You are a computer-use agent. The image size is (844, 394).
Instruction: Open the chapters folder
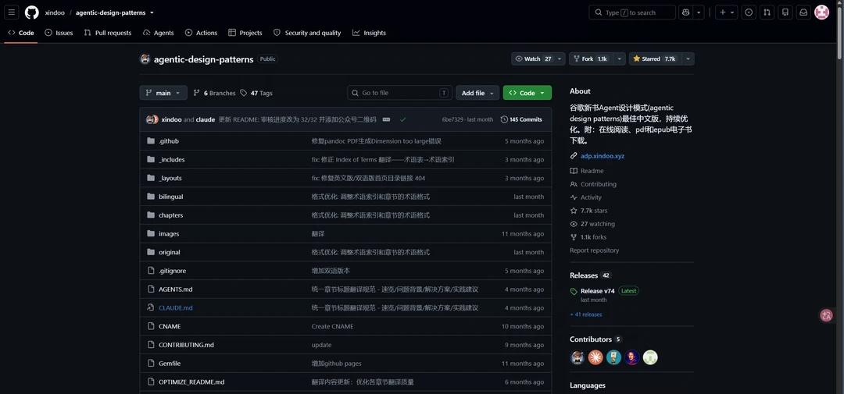pos(170,215)
